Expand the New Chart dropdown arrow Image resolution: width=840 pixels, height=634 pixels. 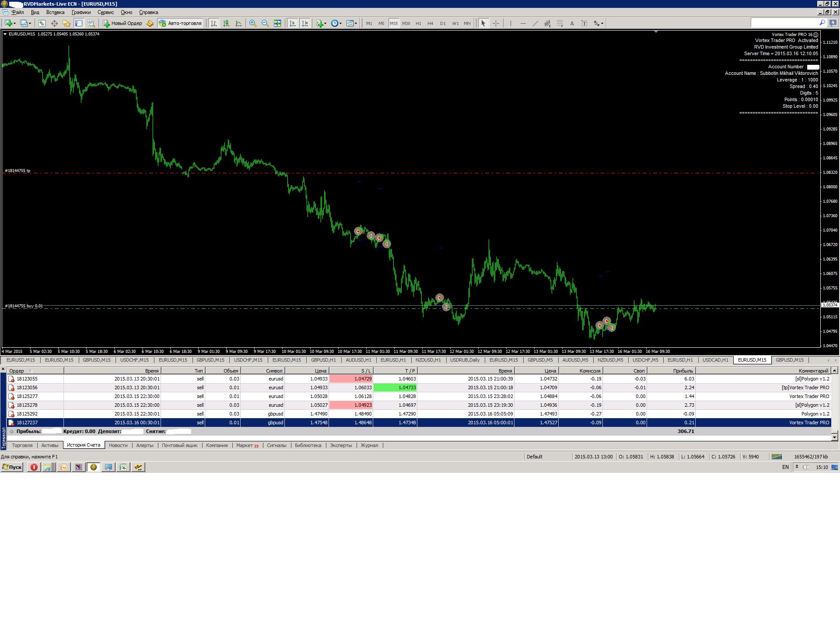(x=14, y=24)
